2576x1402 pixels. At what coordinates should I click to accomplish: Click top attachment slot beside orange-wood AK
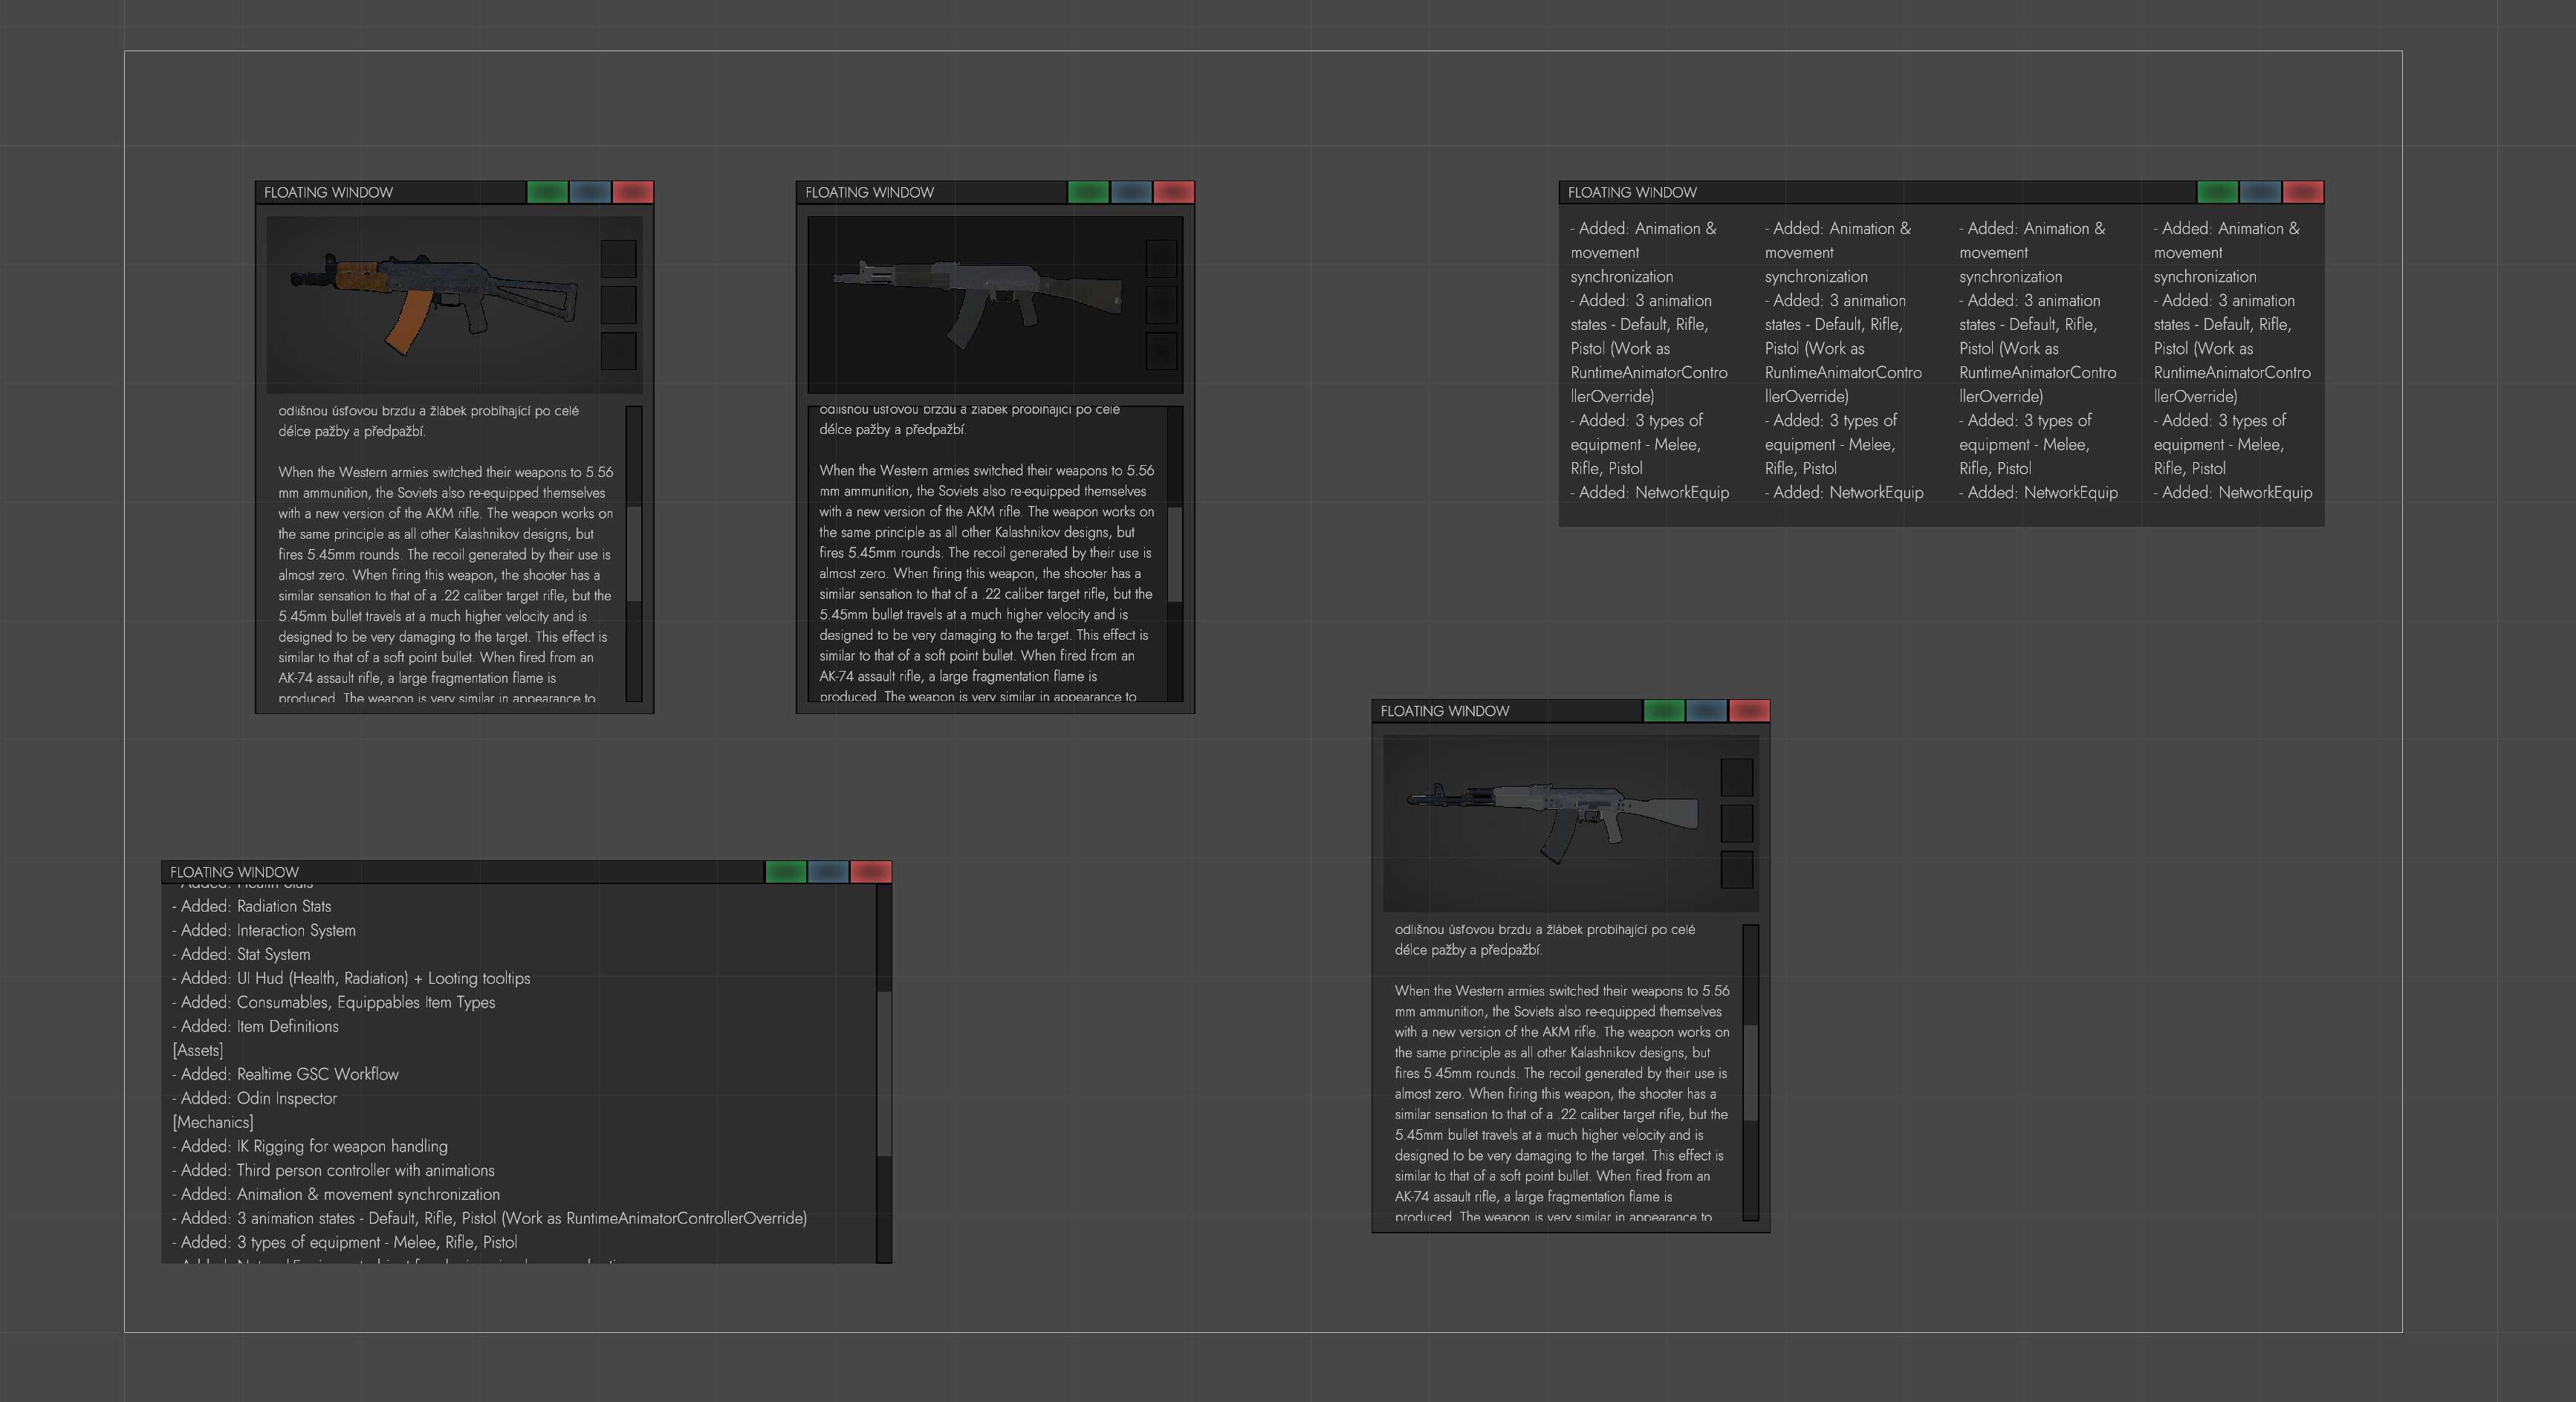(x=618, y=259)
